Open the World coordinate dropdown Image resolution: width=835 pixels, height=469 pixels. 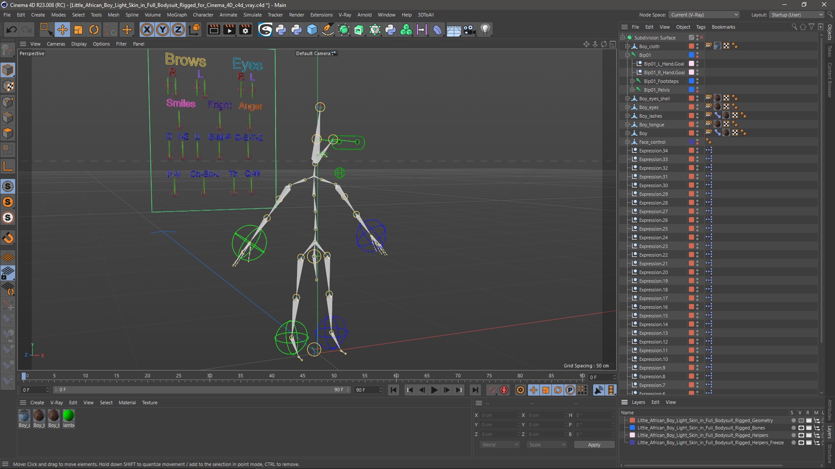coord(500,445)
